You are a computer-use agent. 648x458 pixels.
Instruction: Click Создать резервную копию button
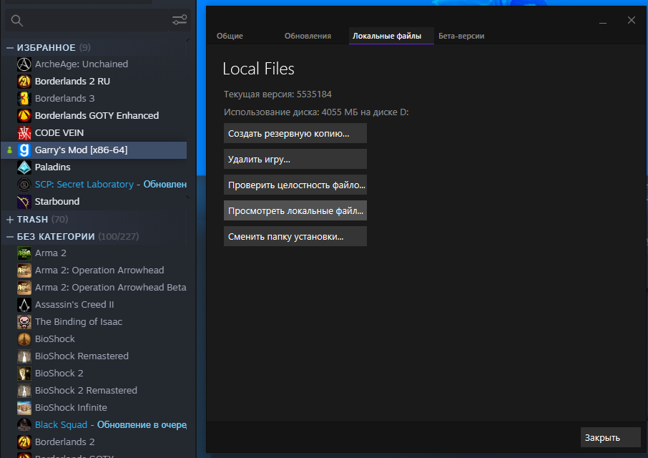pos(295,133)
